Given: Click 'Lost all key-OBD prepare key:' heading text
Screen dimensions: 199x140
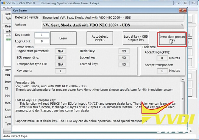Looking at the screenshot, I should (35, 100).
